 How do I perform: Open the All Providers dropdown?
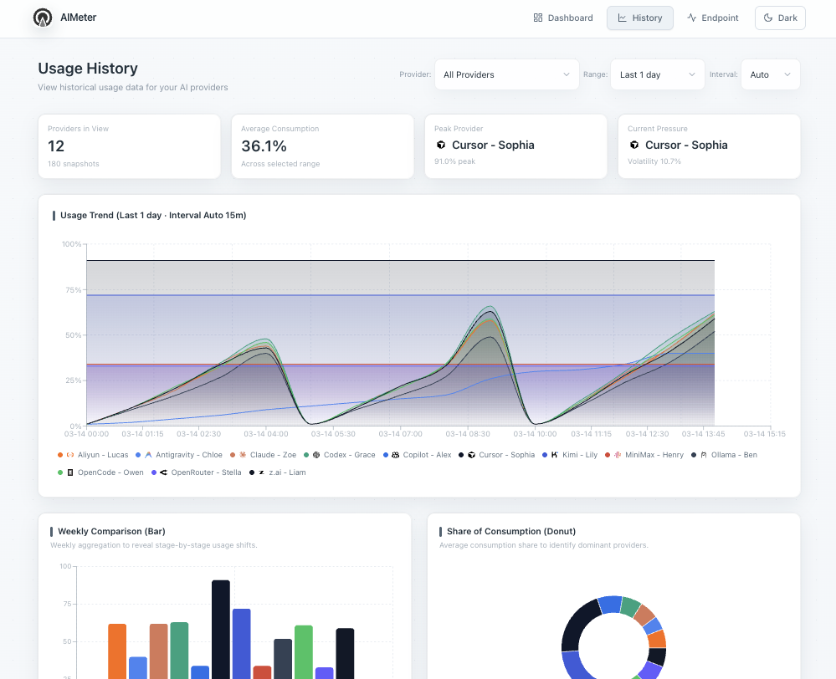point(506,74)
